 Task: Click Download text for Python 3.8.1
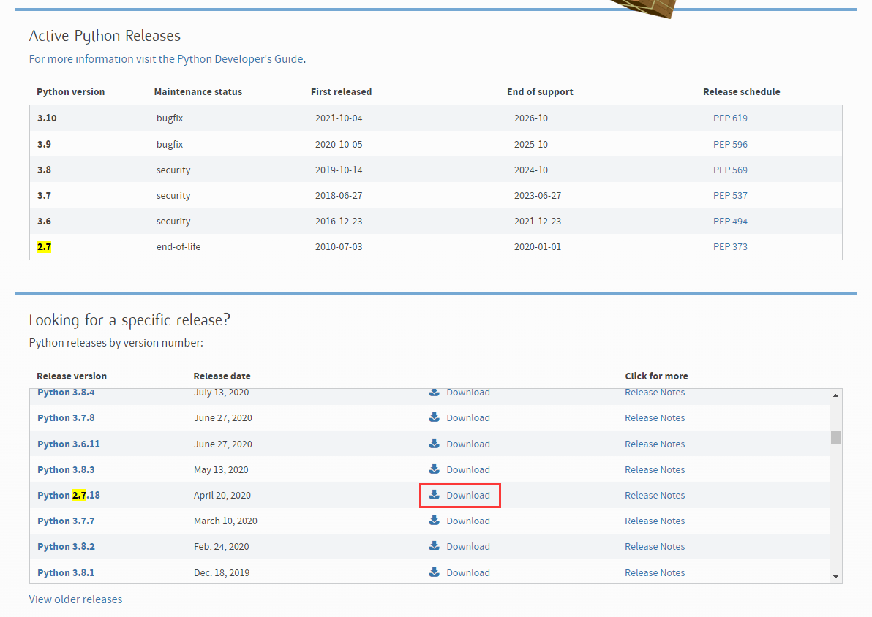468,572
